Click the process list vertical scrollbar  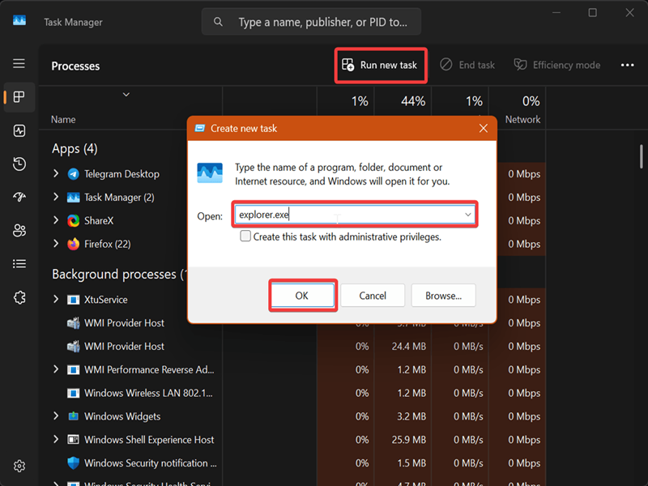641,156
